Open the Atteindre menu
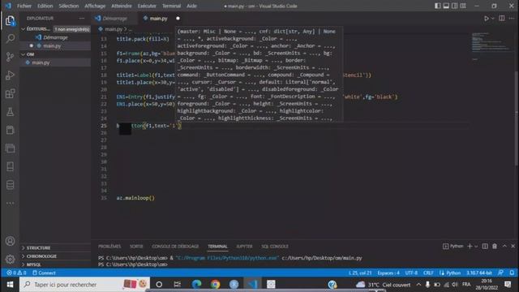This screenshot has height=292, width=519. 122,6
